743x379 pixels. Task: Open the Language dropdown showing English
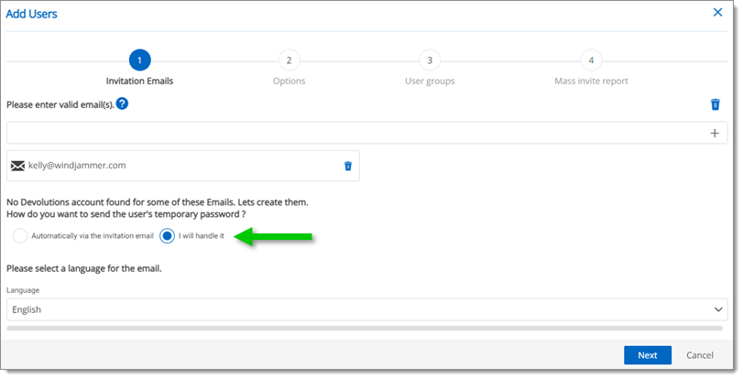tap(366, 309)
